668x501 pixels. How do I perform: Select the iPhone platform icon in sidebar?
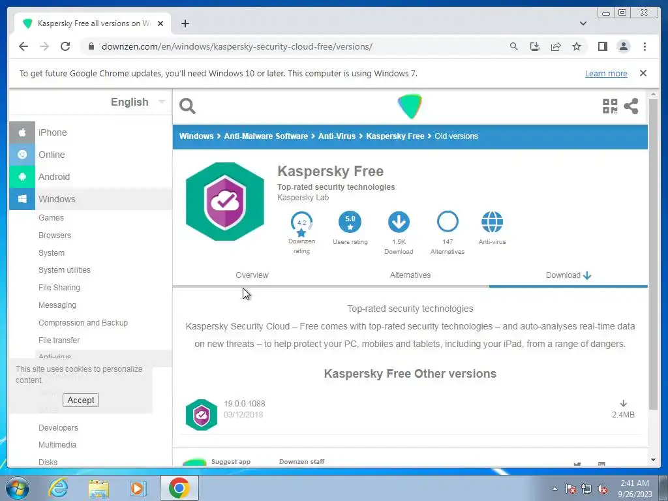point(22,132)
